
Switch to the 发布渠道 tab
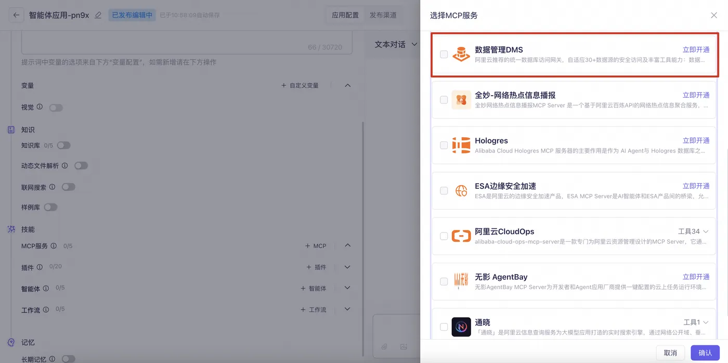pos(383,15)
